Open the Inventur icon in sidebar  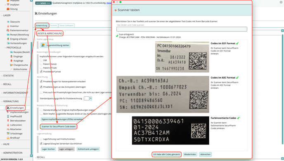tap(8, 26)
